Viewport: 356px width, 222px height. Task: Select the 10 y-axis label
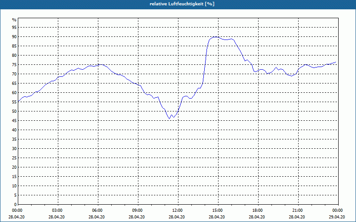tap(14, 186)
